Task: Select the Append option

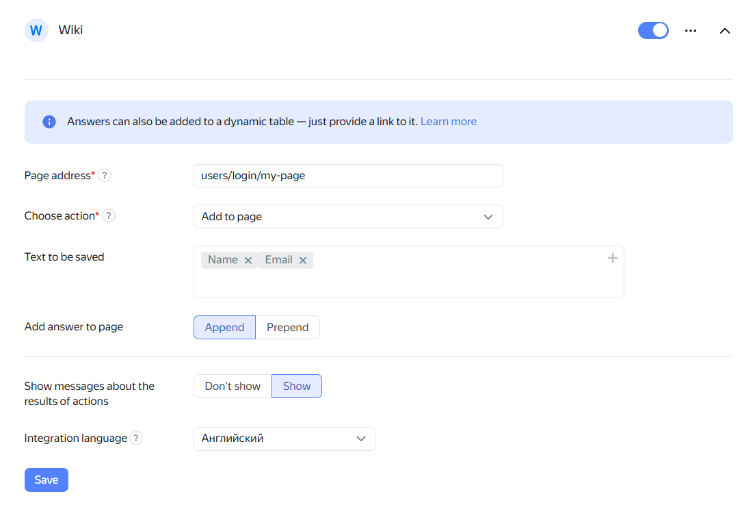Action: [x=224, y=327]
